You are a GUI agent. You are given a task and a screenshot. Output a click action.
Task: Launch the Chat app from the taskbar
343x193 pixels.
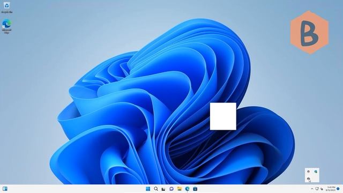(171, 189)
